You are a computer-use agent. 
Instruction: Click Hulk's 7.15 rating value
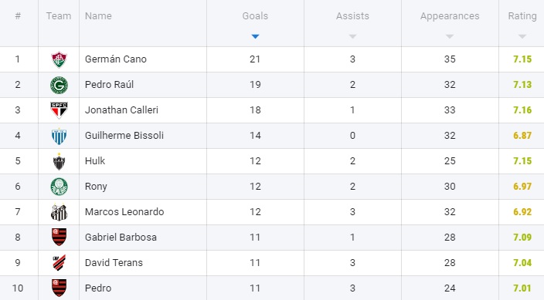522,161
